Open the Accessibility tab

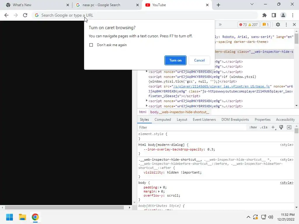click(x=285, y=120)
